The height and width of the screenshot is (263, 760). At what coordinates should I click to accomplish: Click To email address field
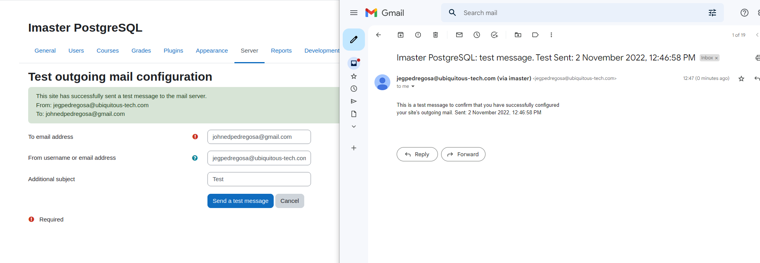pyautogui.click(x=259, y=137)
